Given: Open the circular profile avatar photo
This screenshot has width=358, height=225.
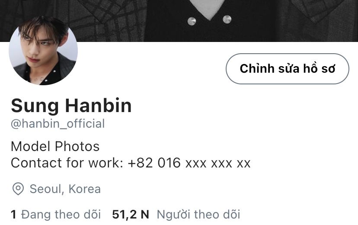Looking at the screenshot, I should point(43,51).
